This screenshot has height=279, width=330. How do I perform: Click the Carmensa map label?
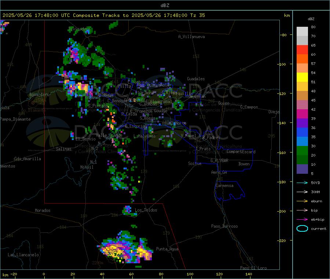click(224, 186)
